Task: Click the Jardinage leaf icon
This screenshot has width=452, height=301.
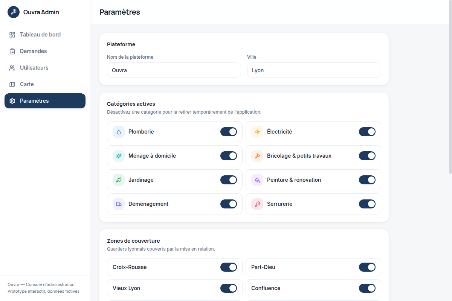Action: [119, 180]
